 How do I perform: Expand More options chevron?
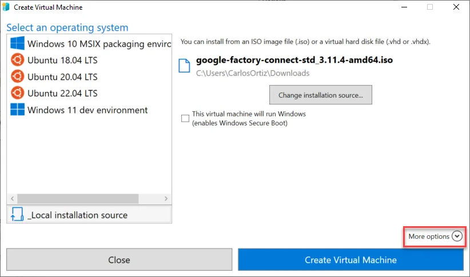(457, 236)
